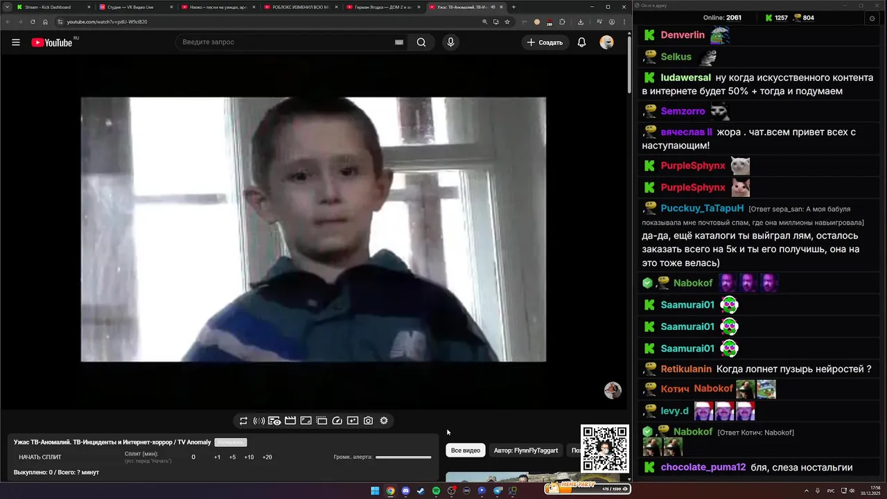Screen dimensions: 887x499
Task: Click НАЧАТЬ СПЛИТ
Action: click(40, 457)
